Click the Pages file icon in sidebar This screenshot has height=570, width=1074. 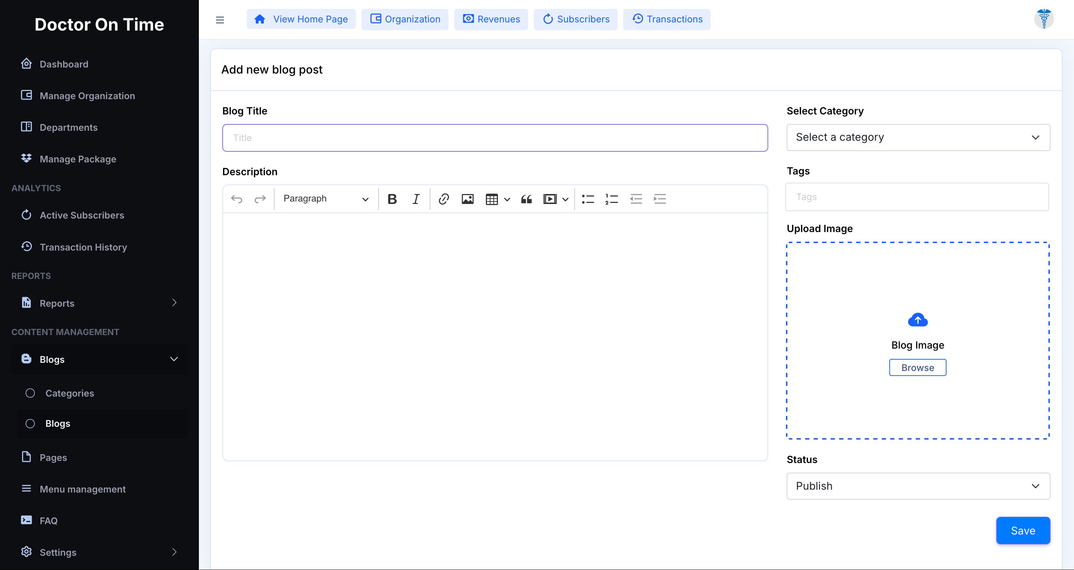tap(26, 457)
